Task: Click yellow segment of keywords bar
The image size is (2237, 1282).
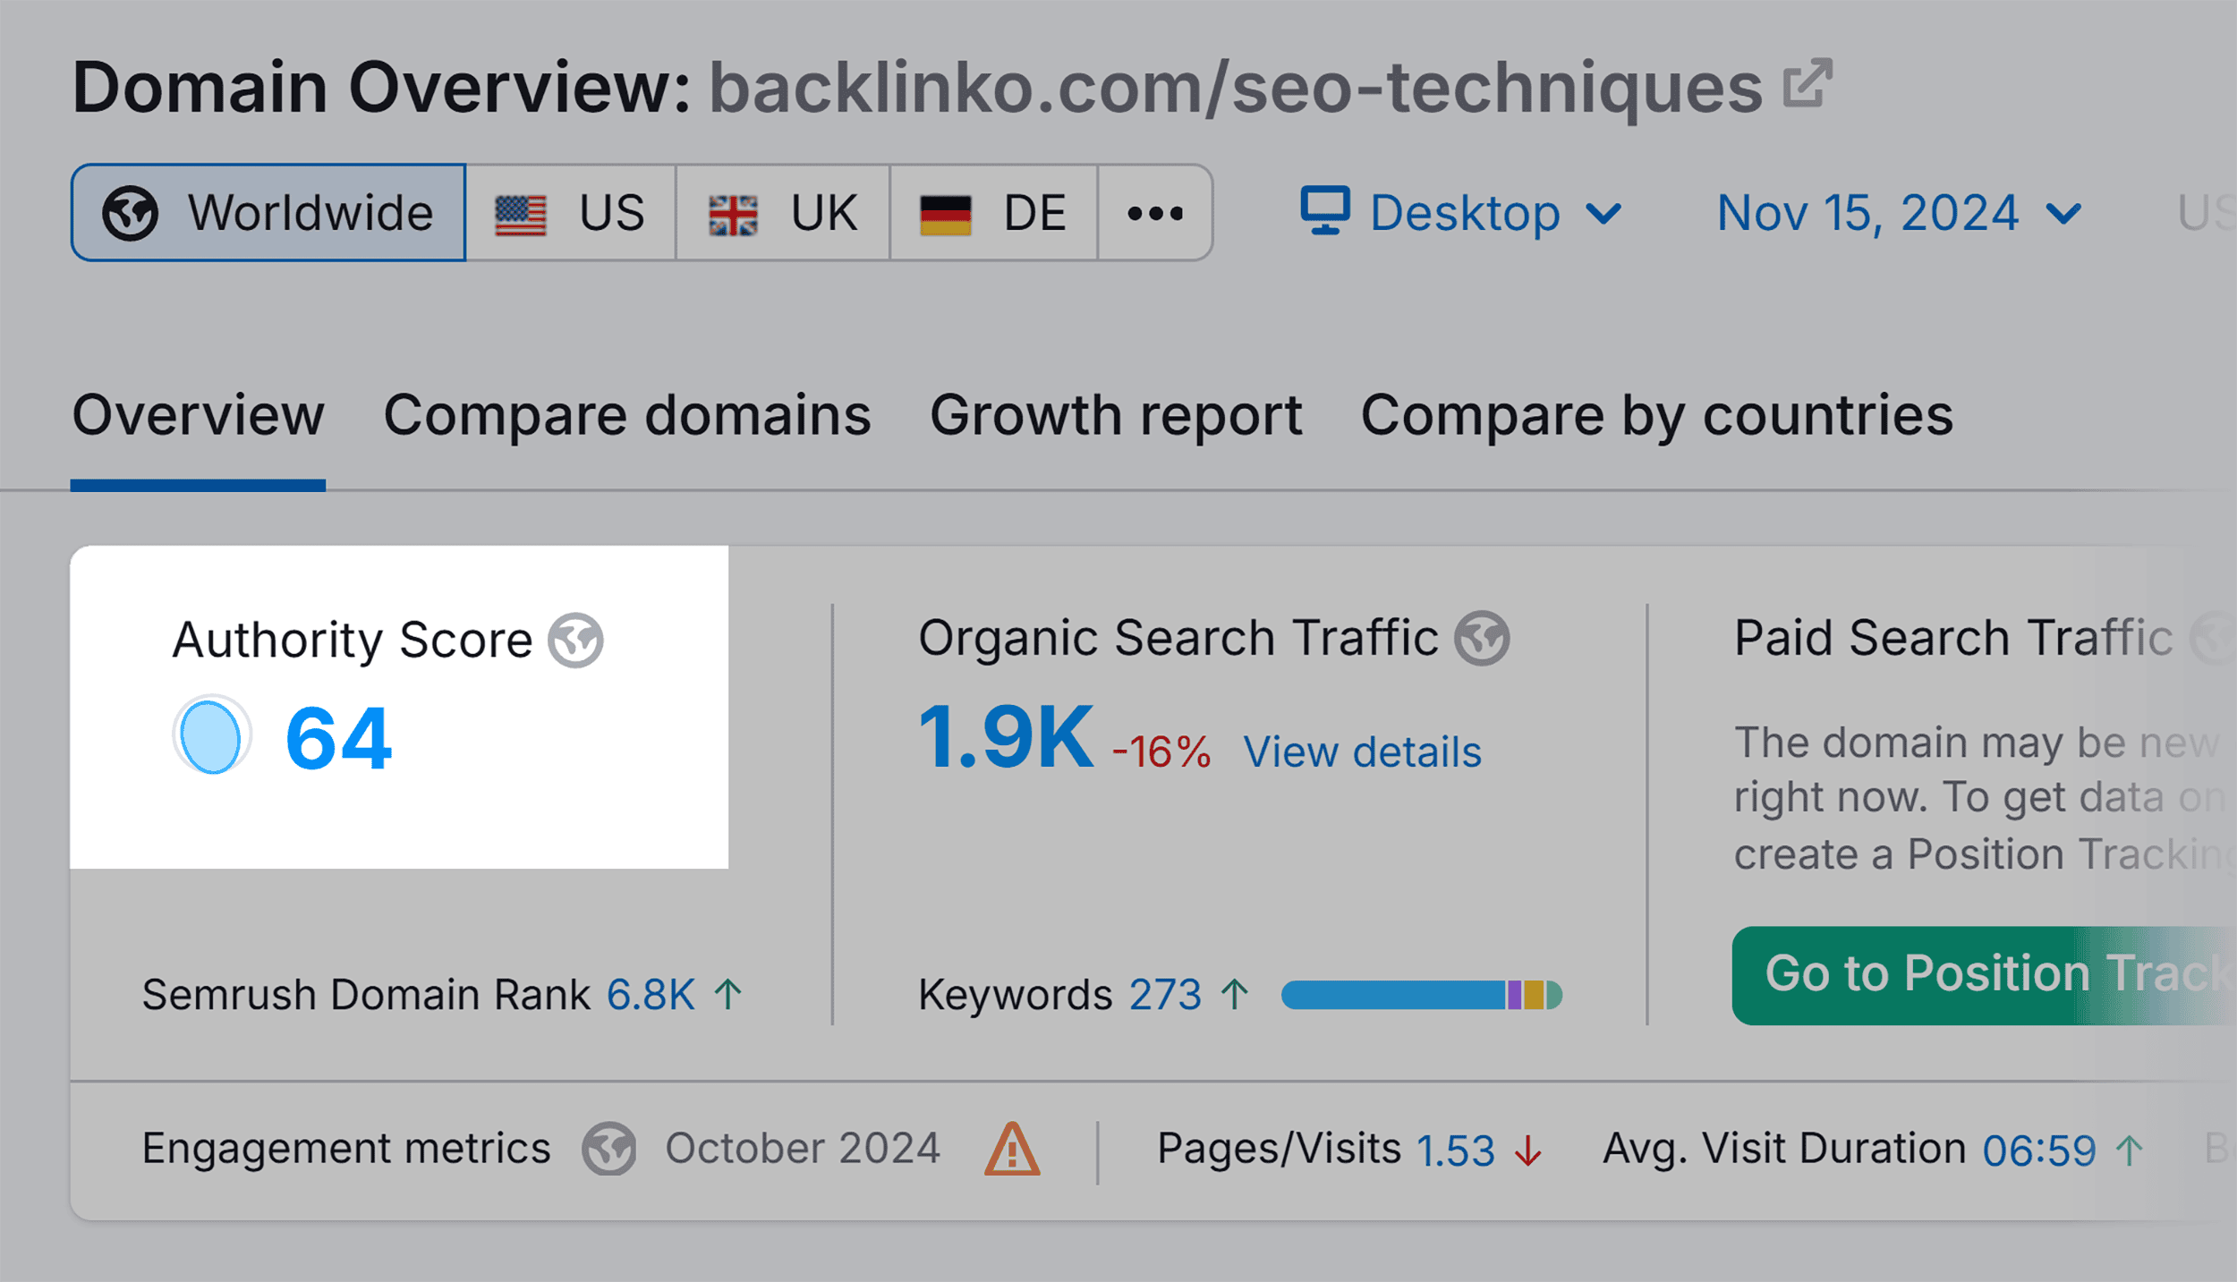Action: pos(1534,995)
